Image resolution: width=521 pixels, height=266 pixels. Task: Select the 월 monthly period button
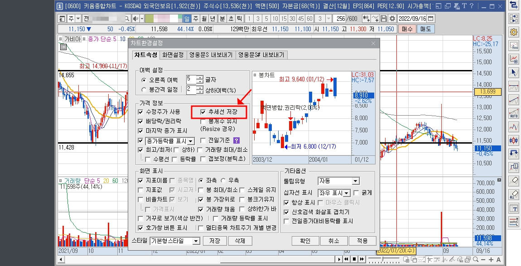click(204, 19)
